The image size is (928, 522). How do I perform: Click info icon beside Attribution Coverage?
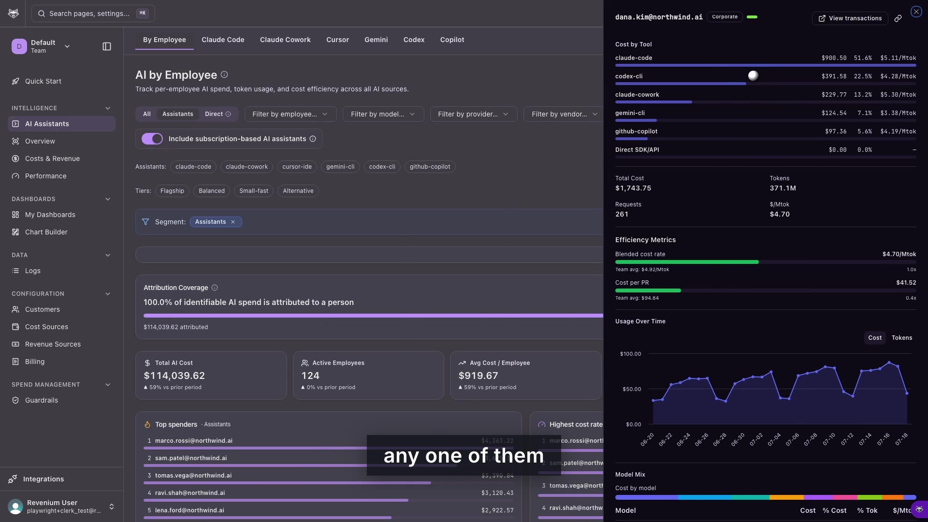click(x=215, y=288)
